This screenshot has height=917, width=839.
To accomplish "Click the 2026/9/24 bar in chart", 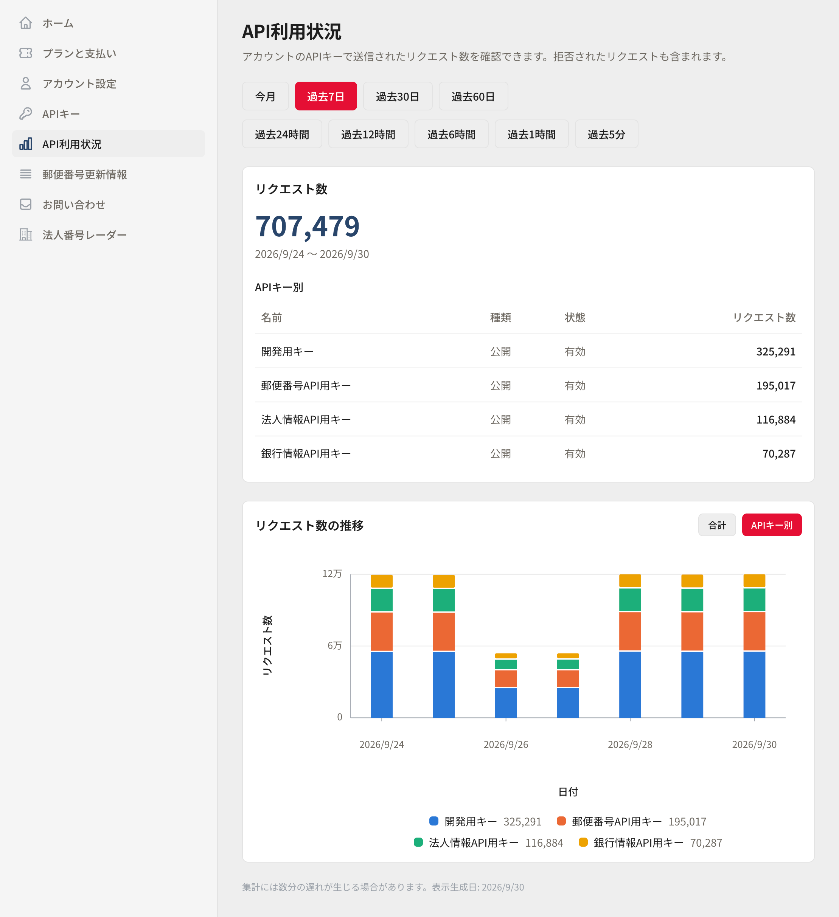I will click(382, 646).
